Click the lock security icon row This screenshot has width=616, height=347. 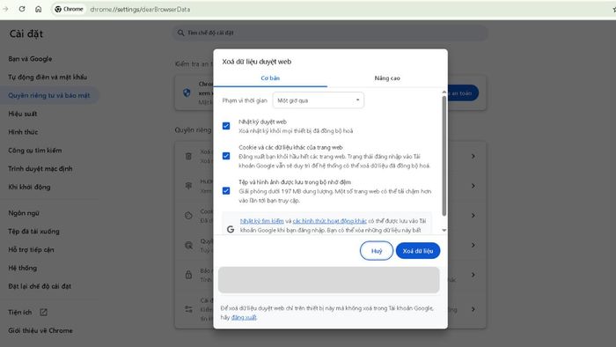pos(188,275)
